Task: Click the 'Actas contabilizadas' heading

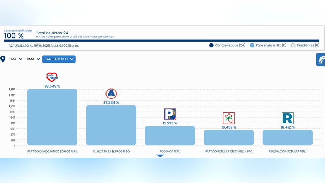Action: pos(18,31)
